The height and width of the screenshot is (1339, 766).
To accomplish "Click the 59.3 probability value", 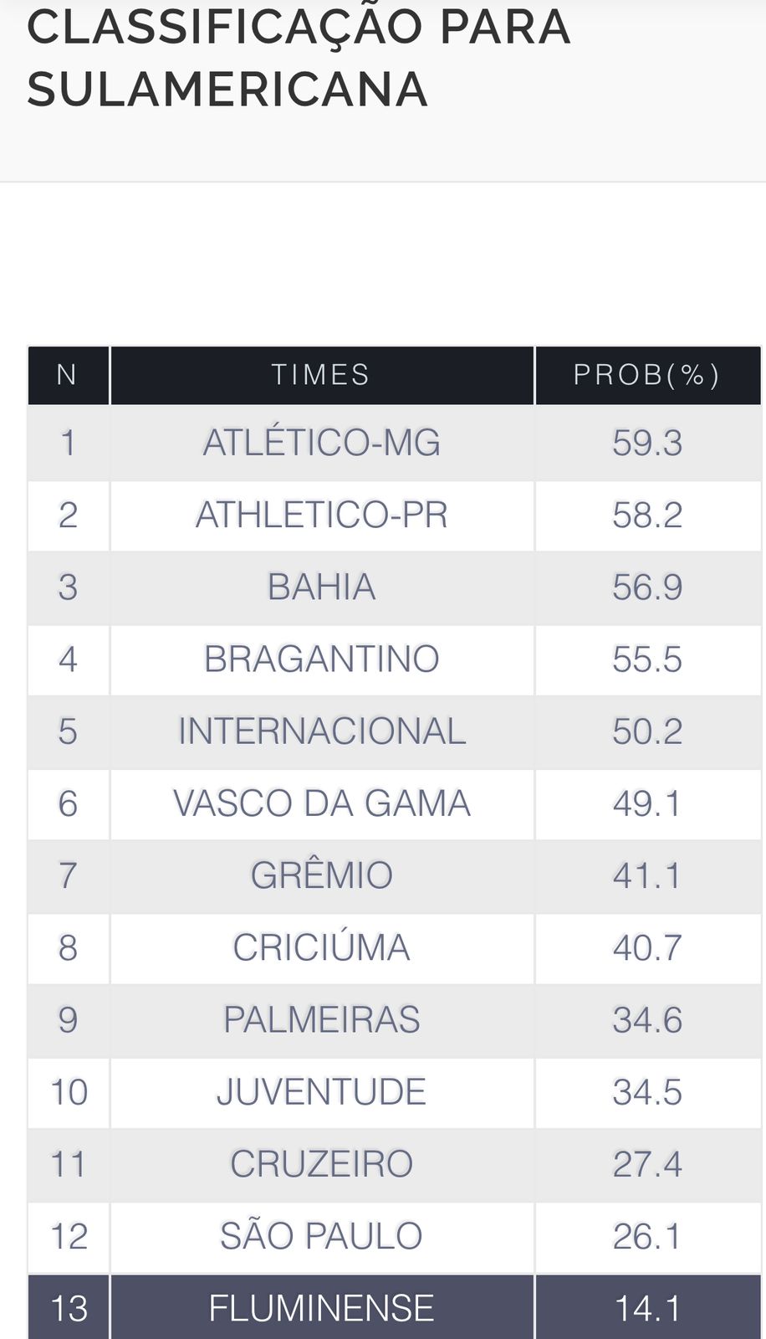I will click(x=647, y=443).
